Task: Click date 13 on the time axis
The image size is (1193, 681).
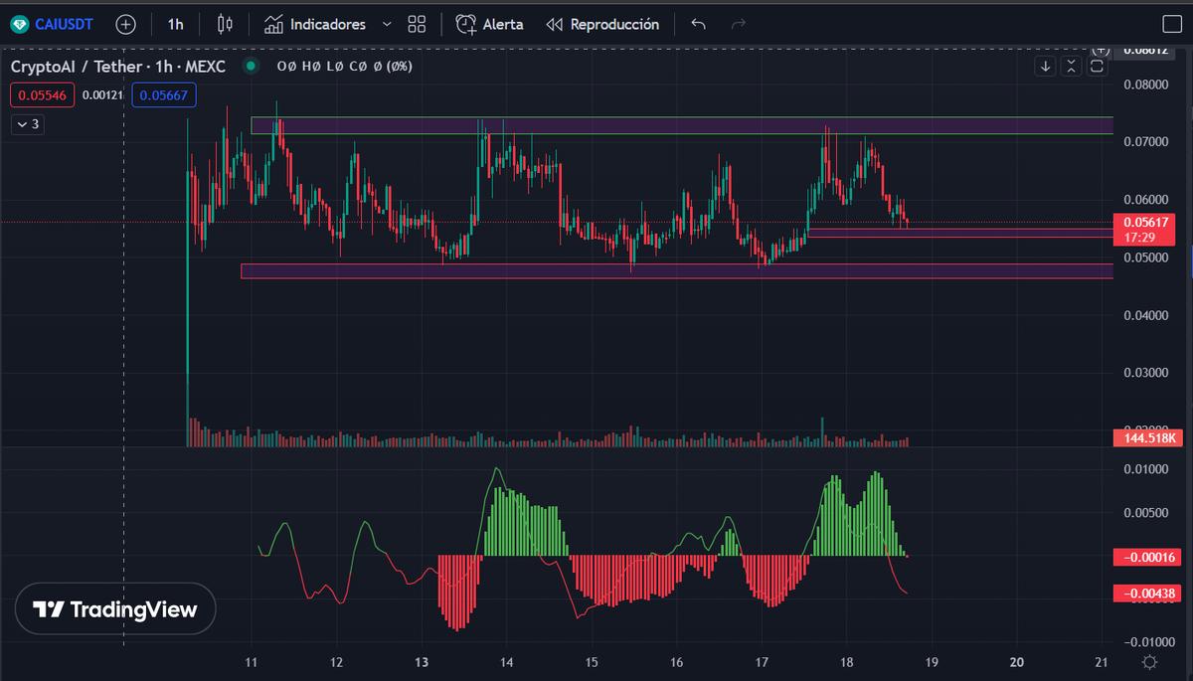Action: coord(422,662)
